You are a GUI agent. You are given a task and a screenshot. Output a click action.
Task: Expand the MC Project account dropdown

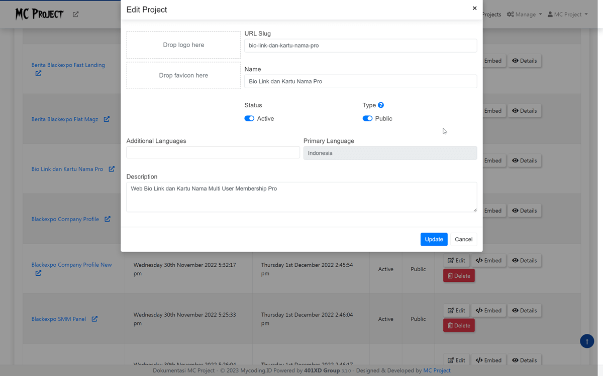tap(567, 14)
